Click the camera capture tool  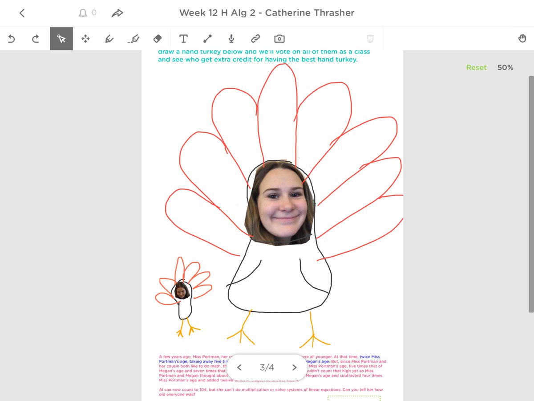tap(279, 39)
